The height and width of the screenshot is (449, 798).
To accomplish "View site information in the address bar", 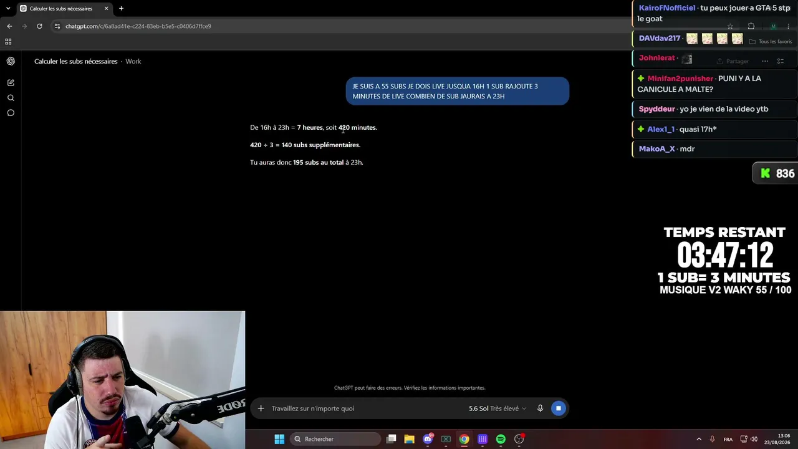I will [x=57, y=26].
